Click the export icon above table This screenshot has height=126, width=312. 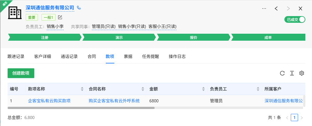click(292, 73)
